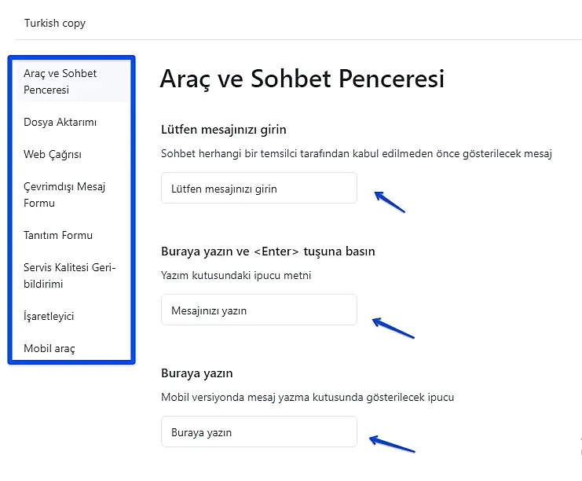Select Araç ve Sohbet Penceresi in sidebar
This screenshot has height=481, width=582.
point(60,82)
